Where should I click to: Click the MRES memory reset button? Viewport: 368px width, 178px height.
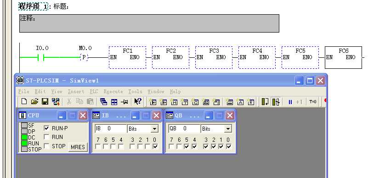point(78,147)
